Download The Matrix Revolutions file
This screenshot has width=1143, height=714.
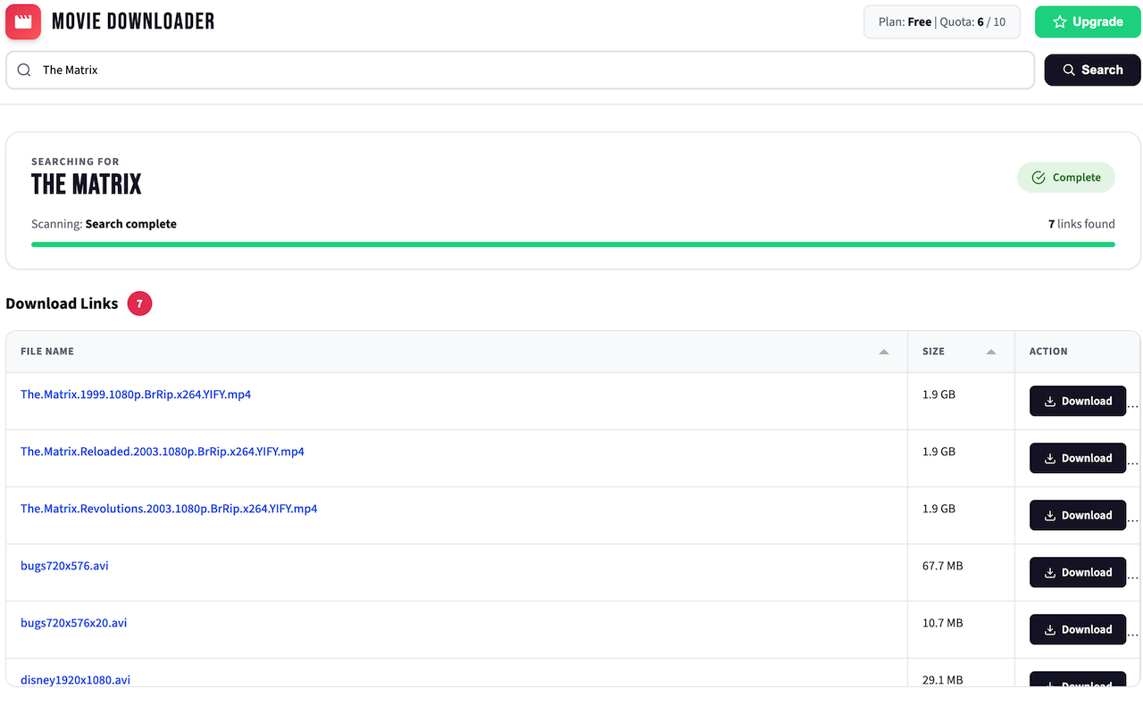1077,516
